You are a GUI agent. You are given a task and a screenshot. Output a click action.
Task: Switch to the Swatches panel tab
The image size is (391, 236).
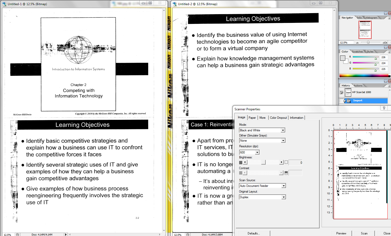coord(357,52)
